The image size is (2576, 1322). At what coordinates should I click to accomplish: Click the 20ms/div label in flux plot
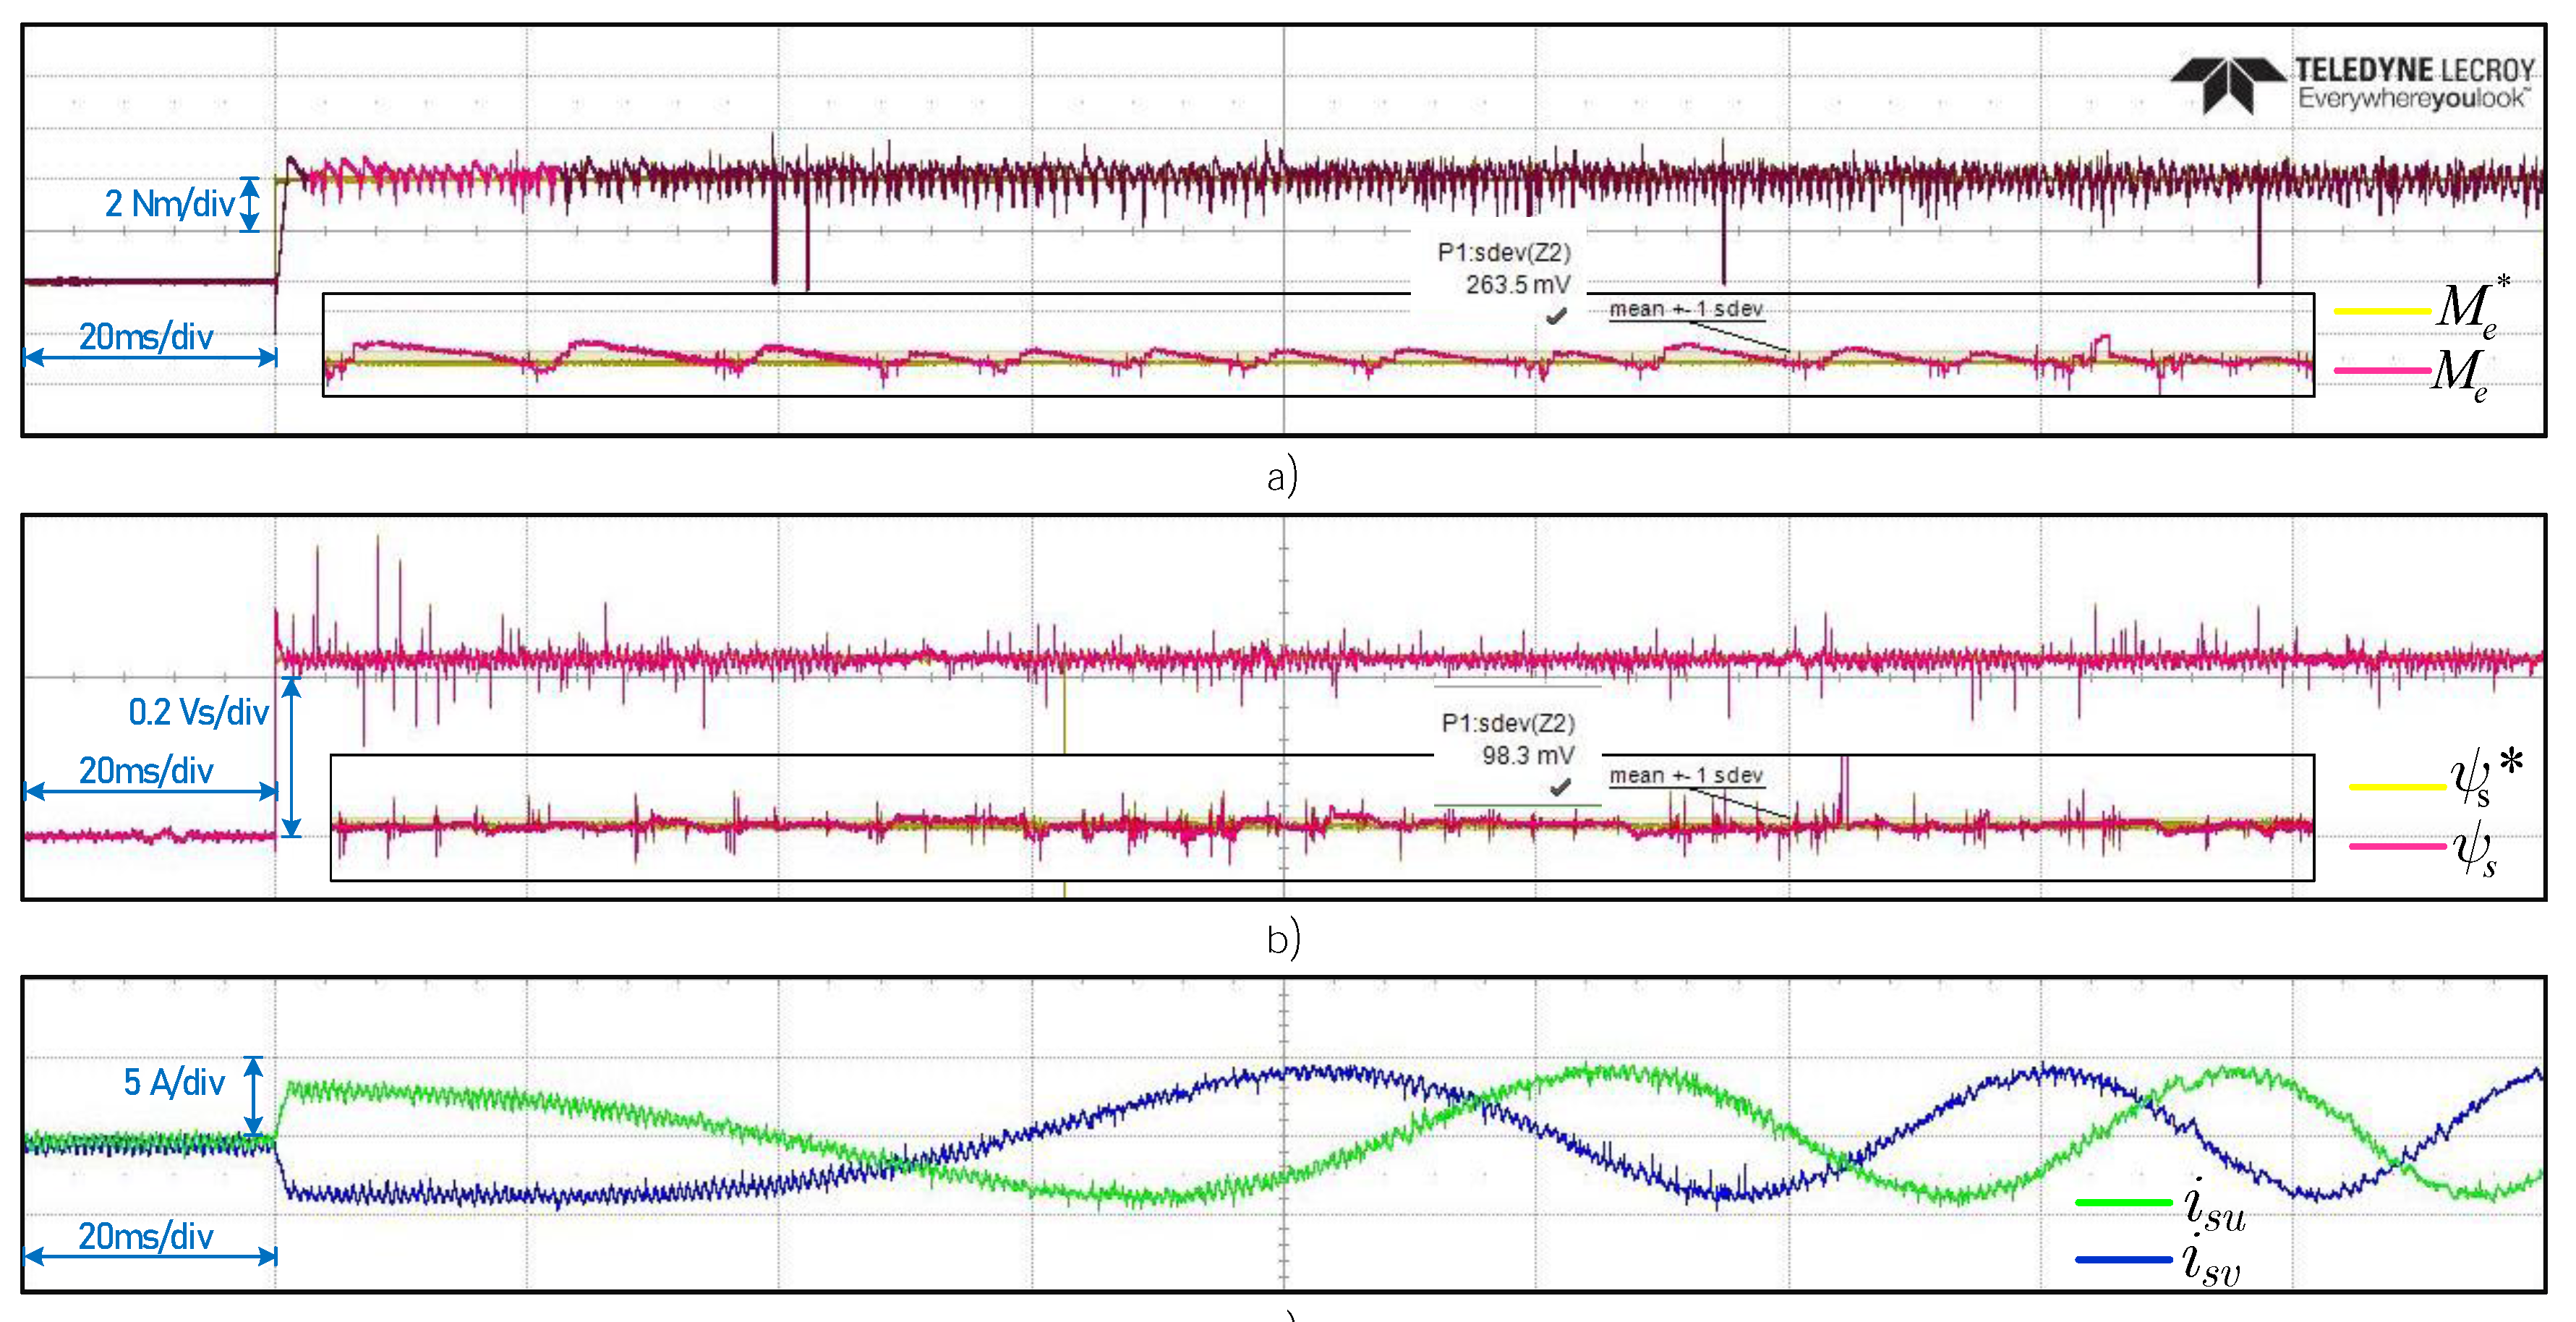coord(146,770)
